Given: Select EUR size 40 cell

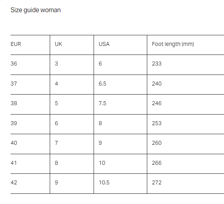Looking at the screenshot, I should pyautogui.click(x=30, y=144).
